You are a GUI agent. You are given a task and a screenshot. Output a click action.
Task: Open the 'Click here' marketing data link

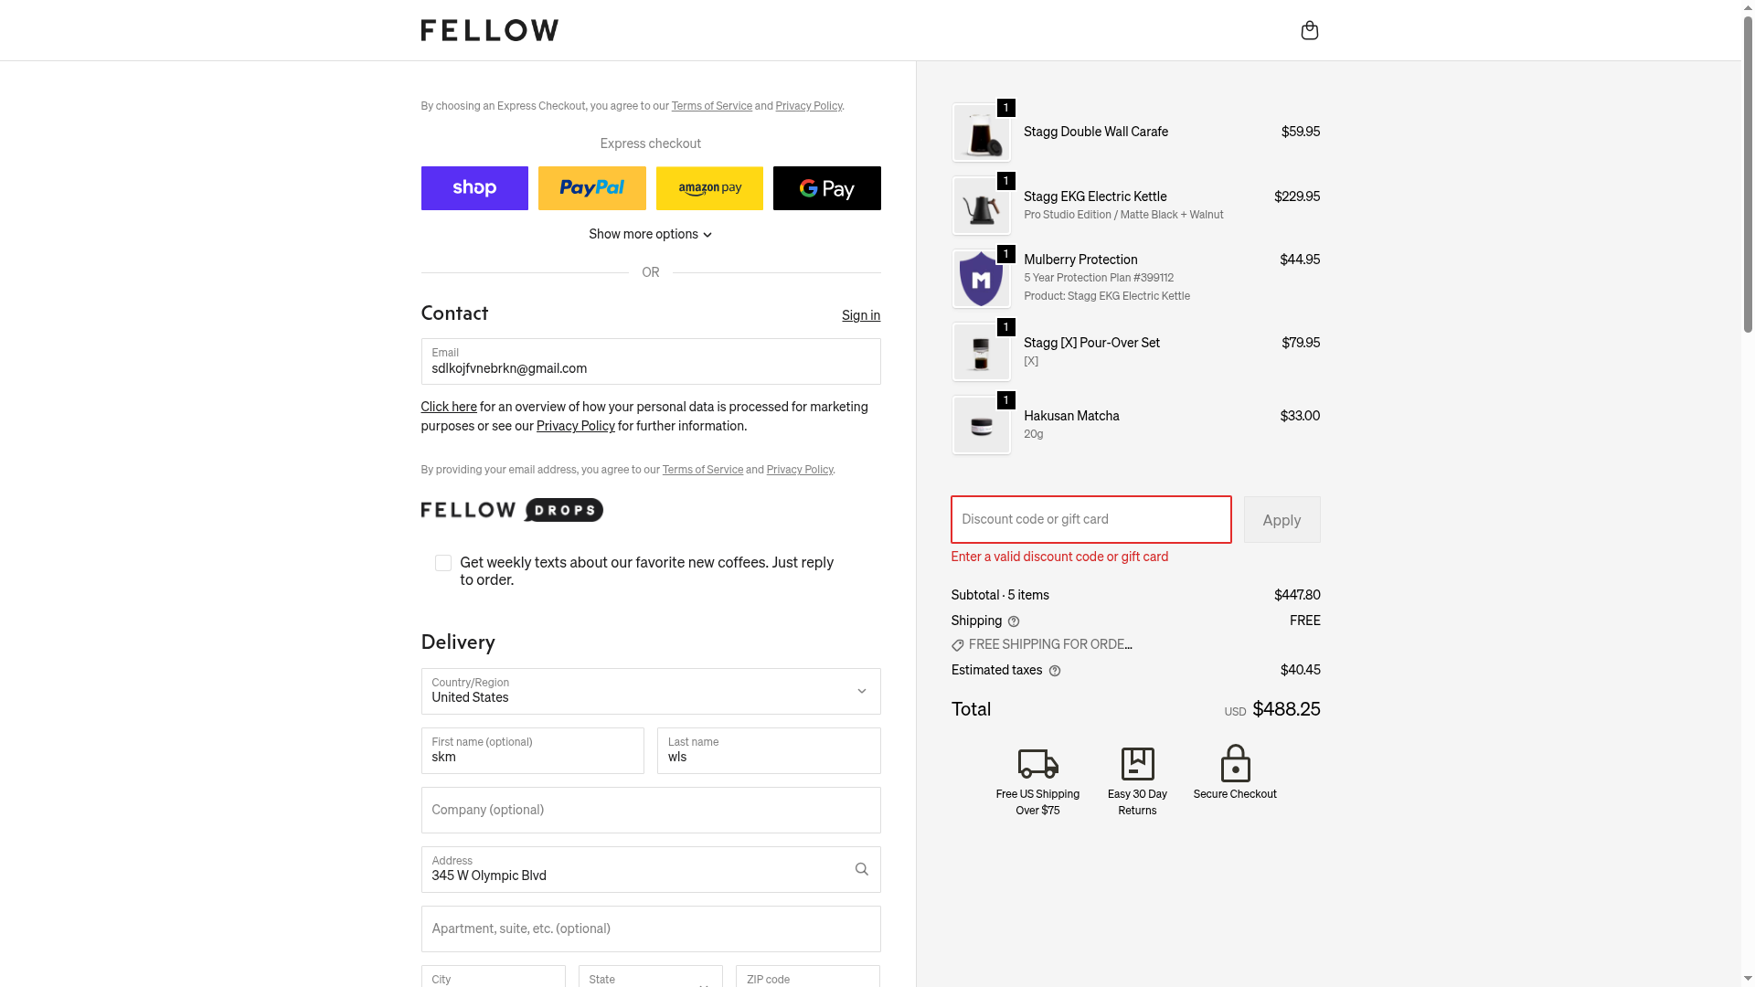click(448, 407)
